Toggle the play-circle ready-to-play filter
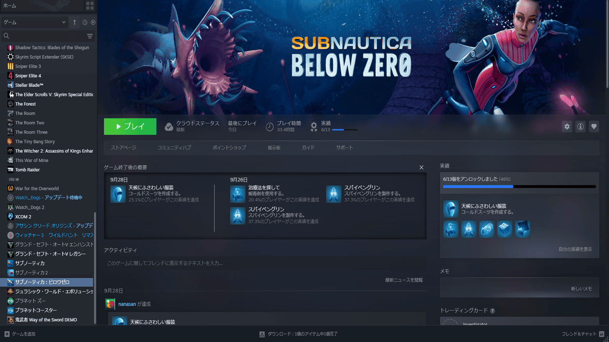609x342 pixels. 93,22
